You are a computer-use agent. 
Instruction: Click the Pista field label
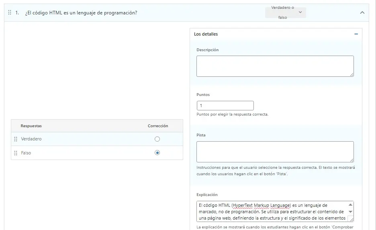pyautogui.click(x=201, y=135)
